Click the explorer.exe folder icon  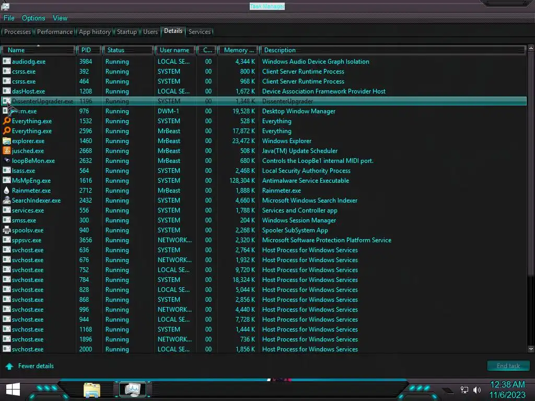[6, 140]
